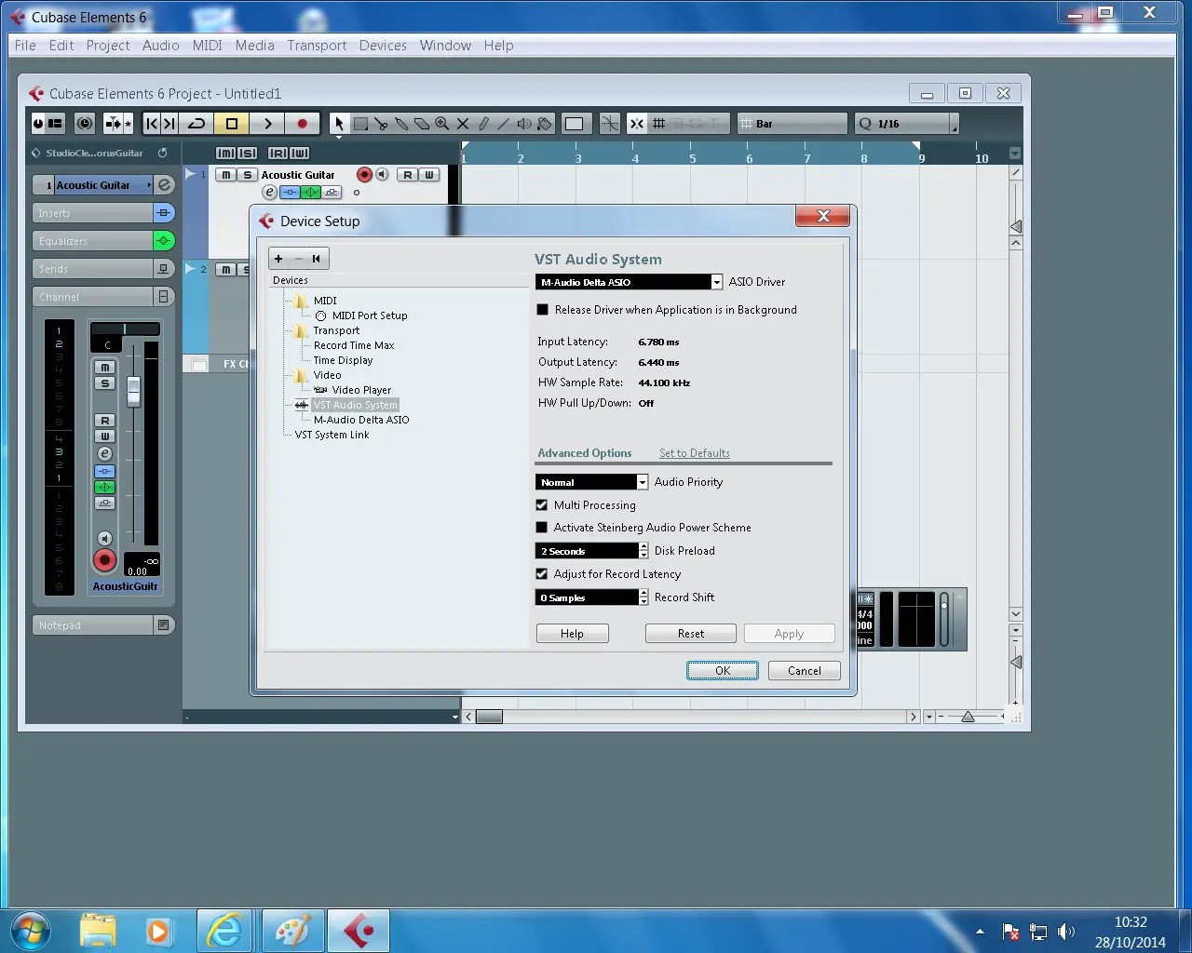Toggle Release Driver when Application is in Background
This screenshot has height=953, width=1192.
tap(543, 310)
